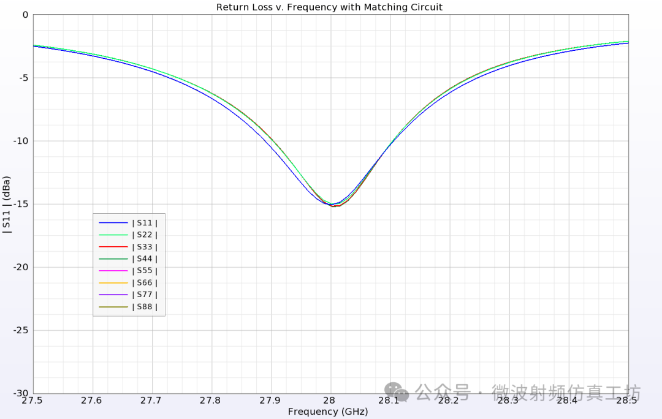This screenshot has height=419, width=662.
Task: Click the 'Frequency (GHz)' x-axis label
Action: point(328,412)
